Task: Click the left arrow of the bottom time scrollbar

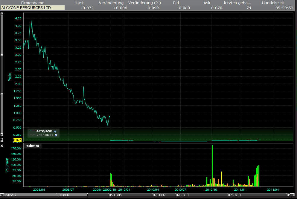Action: 1,195
